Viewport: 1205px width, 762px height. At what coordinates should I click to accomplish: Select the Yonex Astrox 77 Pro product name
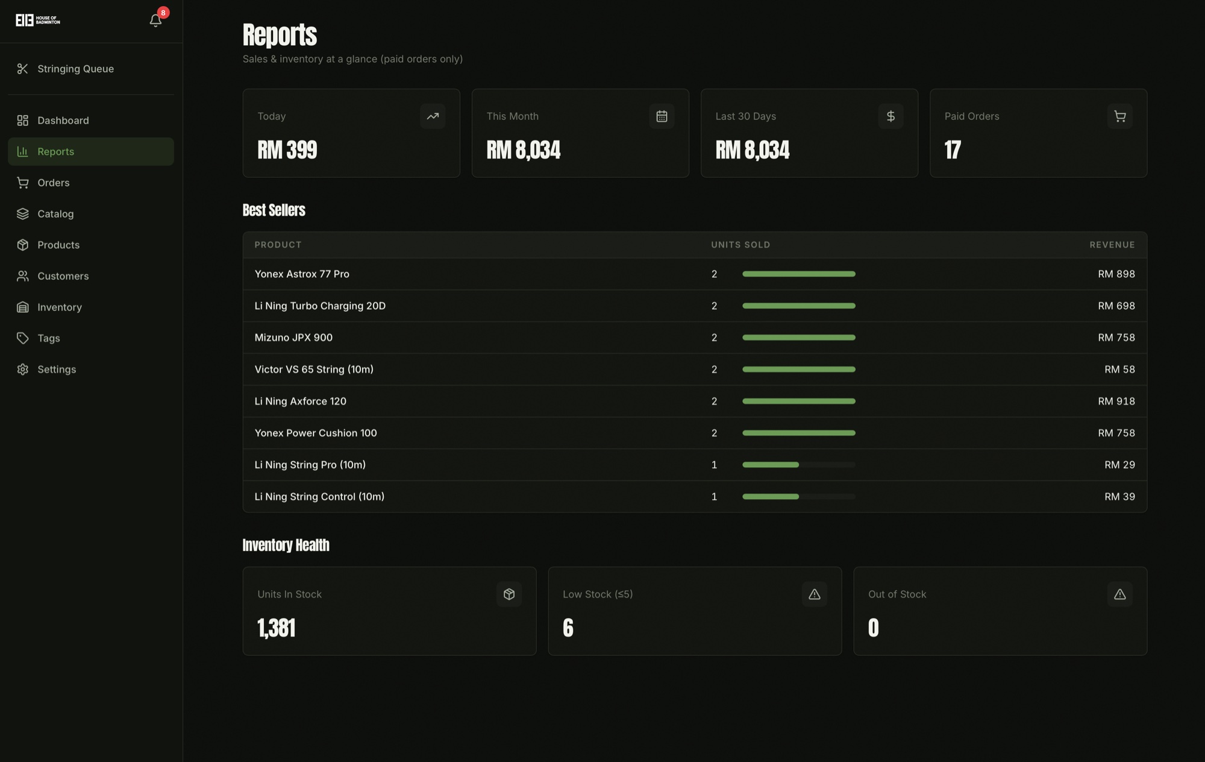click(302, 274)
